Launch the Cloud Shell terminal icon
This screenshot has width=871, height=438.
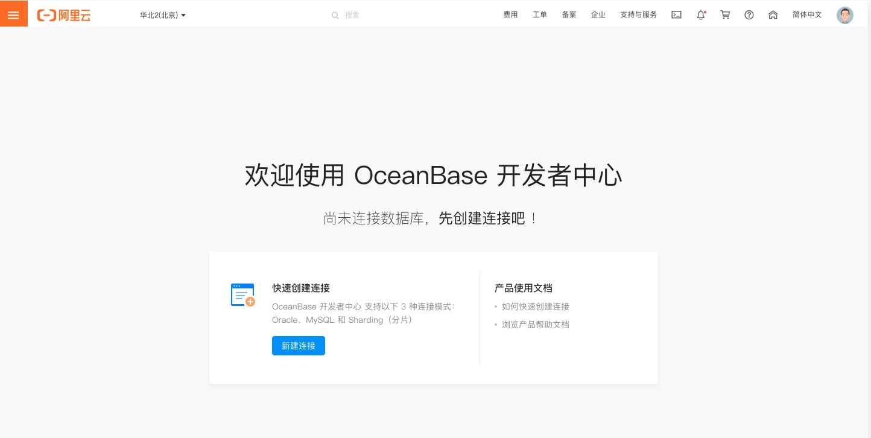click(677, 15)
